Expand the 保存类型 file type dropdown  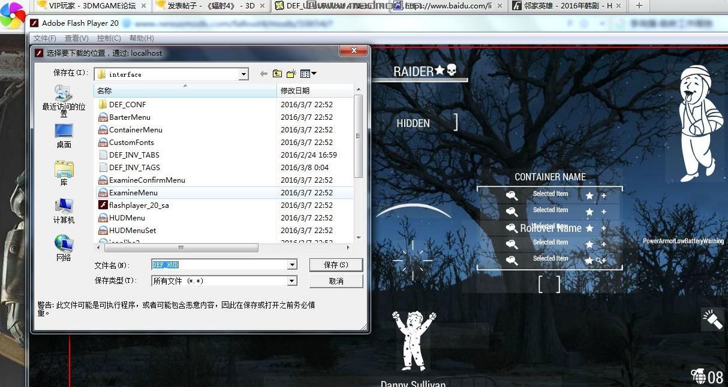(292, 280)
